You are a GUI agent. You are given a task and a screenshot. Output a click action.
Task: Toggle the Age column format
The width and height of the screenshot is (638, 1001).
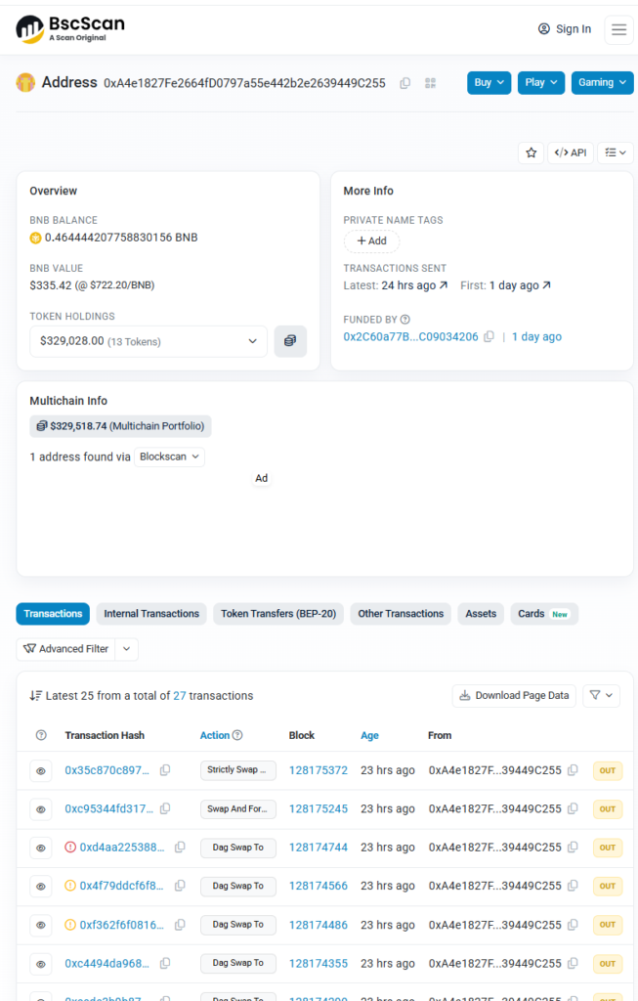pos(369,735)
